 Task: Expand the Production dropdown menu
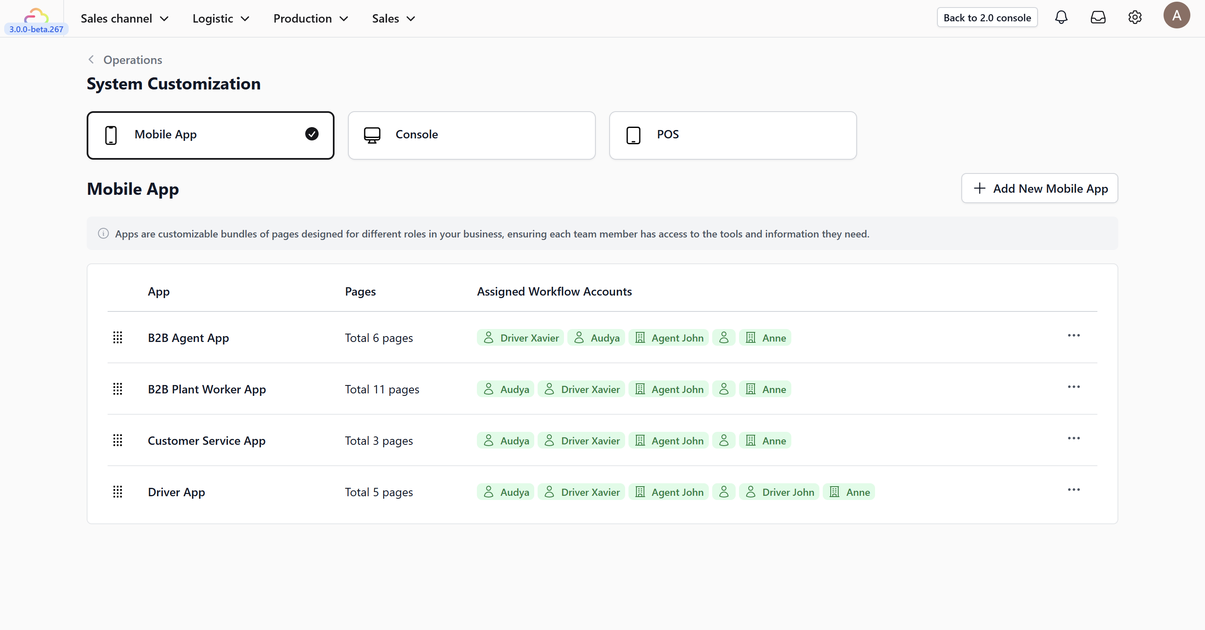[x=311, y=19]
